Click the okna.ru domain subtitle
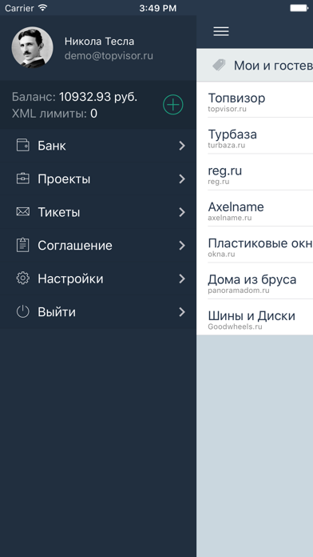 (x=221, y=254)
